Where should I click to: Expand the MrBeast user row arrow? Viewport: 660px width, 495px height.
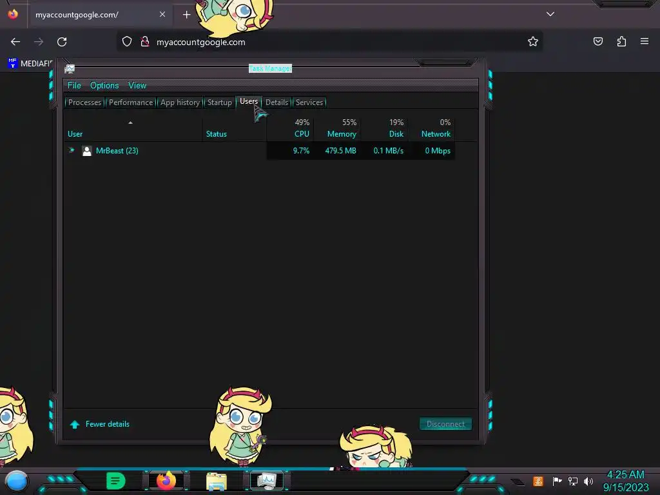coord(72,150)
